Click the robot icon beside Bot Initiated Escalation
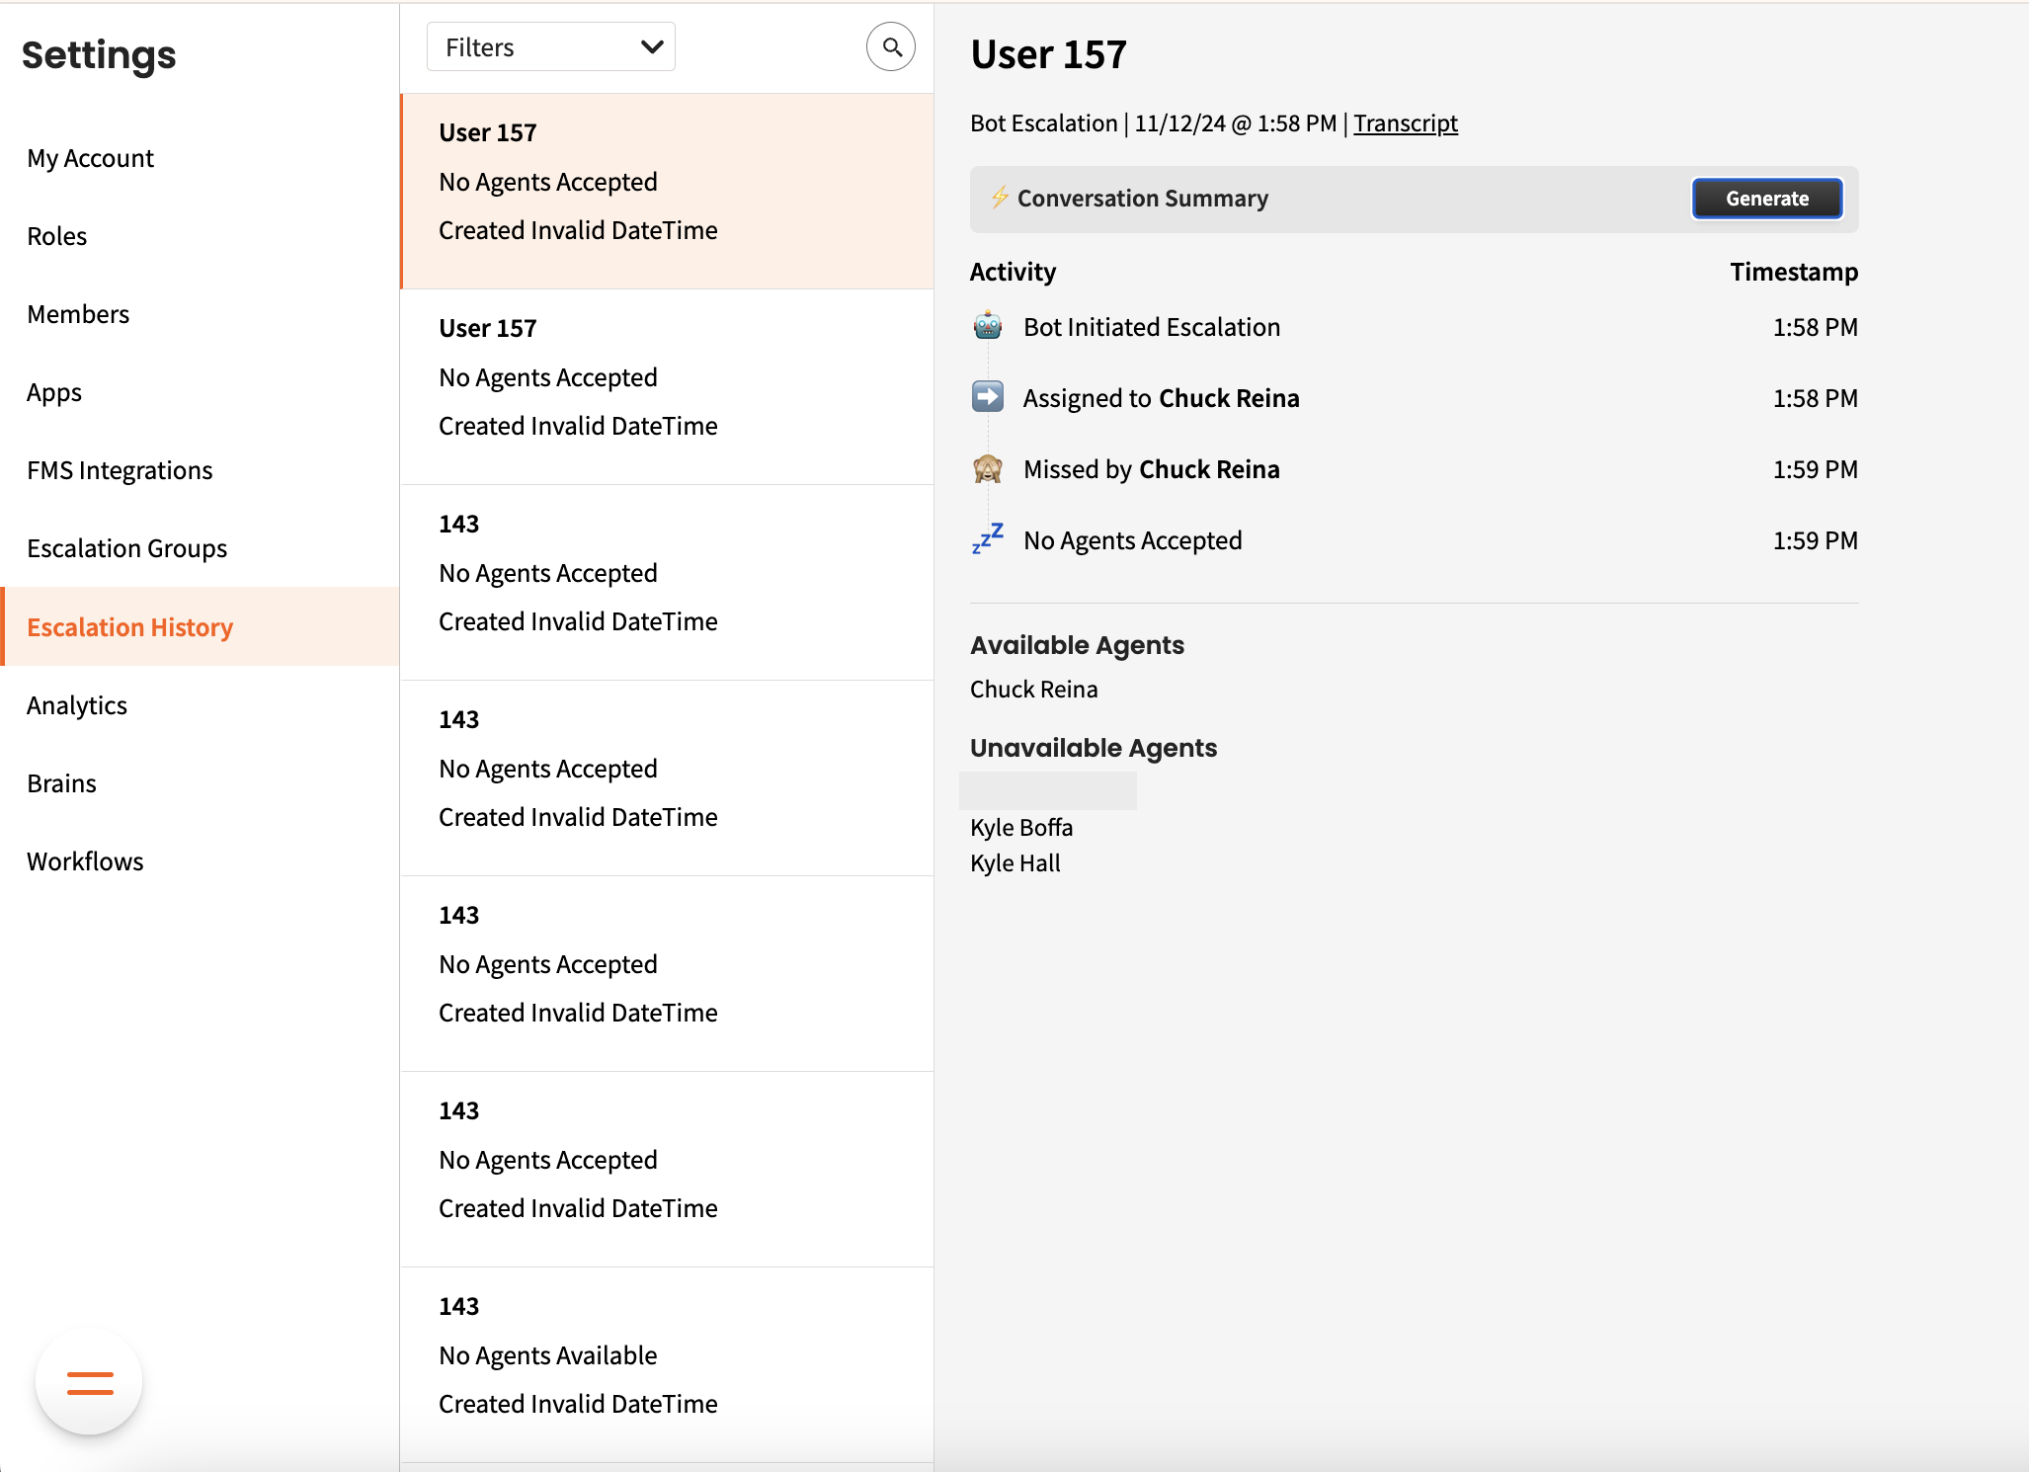 tap(988, 326)
